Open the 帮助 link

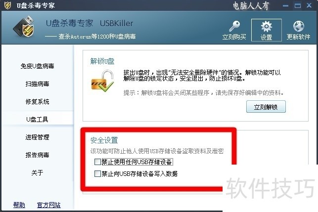(x=19, y=205)
